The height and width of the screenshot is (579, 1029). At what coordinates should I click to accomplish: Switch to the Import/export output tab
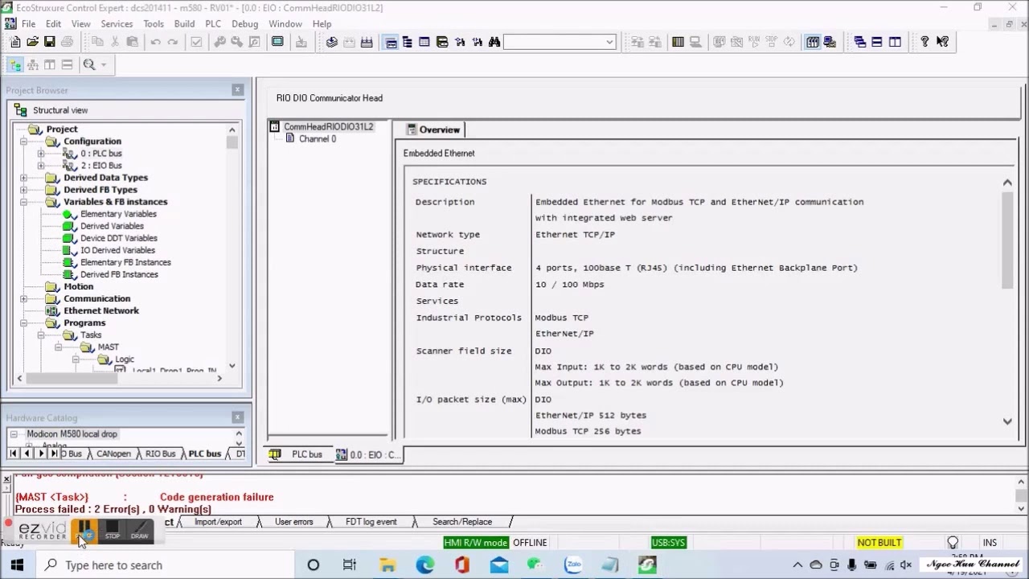218,522
